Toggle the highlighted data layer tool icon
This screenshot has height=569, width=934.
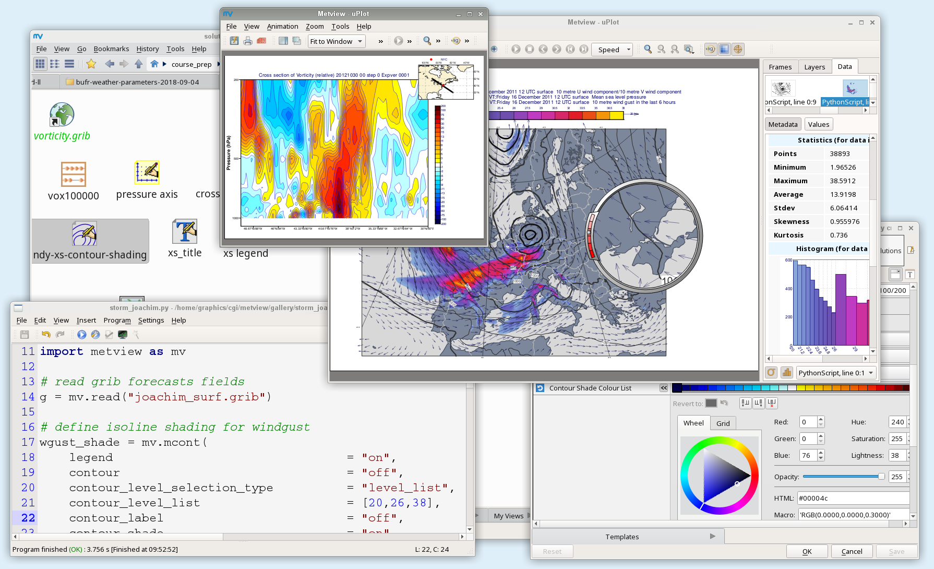(724, 49)
